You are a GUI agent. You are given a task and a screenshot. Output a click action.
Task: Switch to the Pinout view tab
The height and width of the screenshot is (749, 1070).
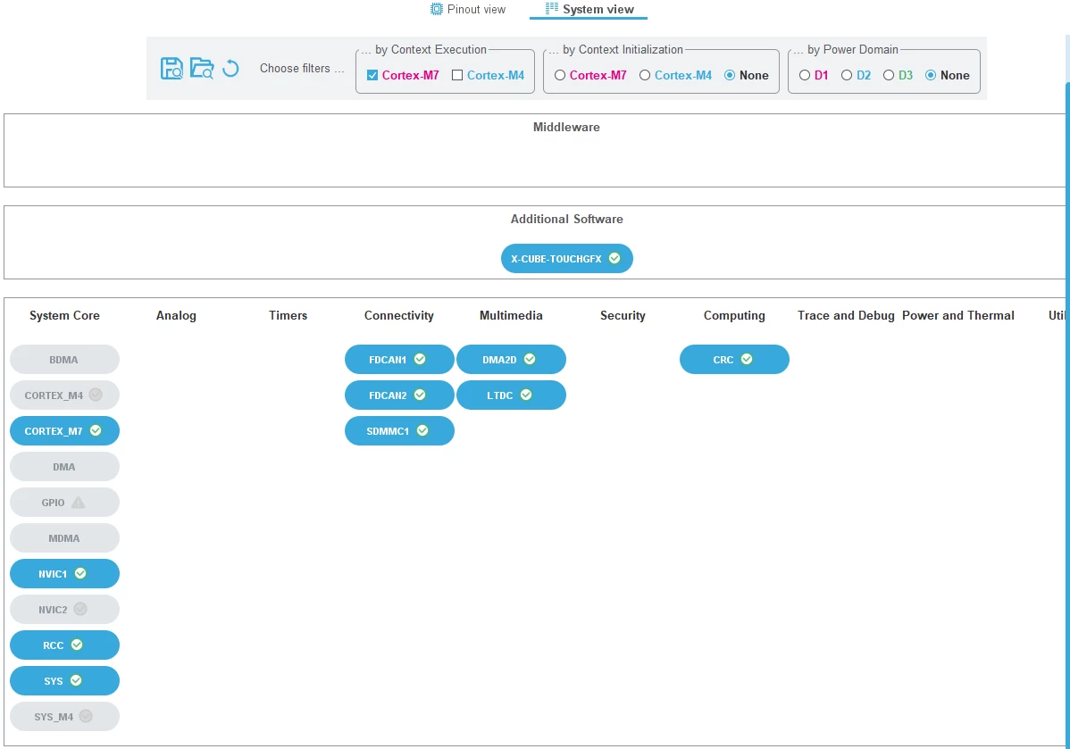pyautogui.click(x=468, y=10)
